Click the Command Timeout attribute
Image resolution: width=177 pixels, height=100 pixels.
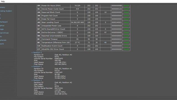(x=50, y=39)
